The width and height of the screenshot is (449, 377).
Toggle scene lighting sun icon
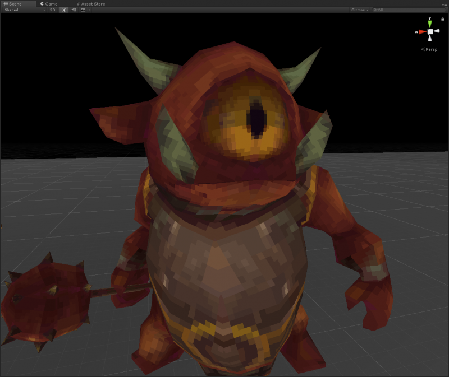(x=64, y=10)
